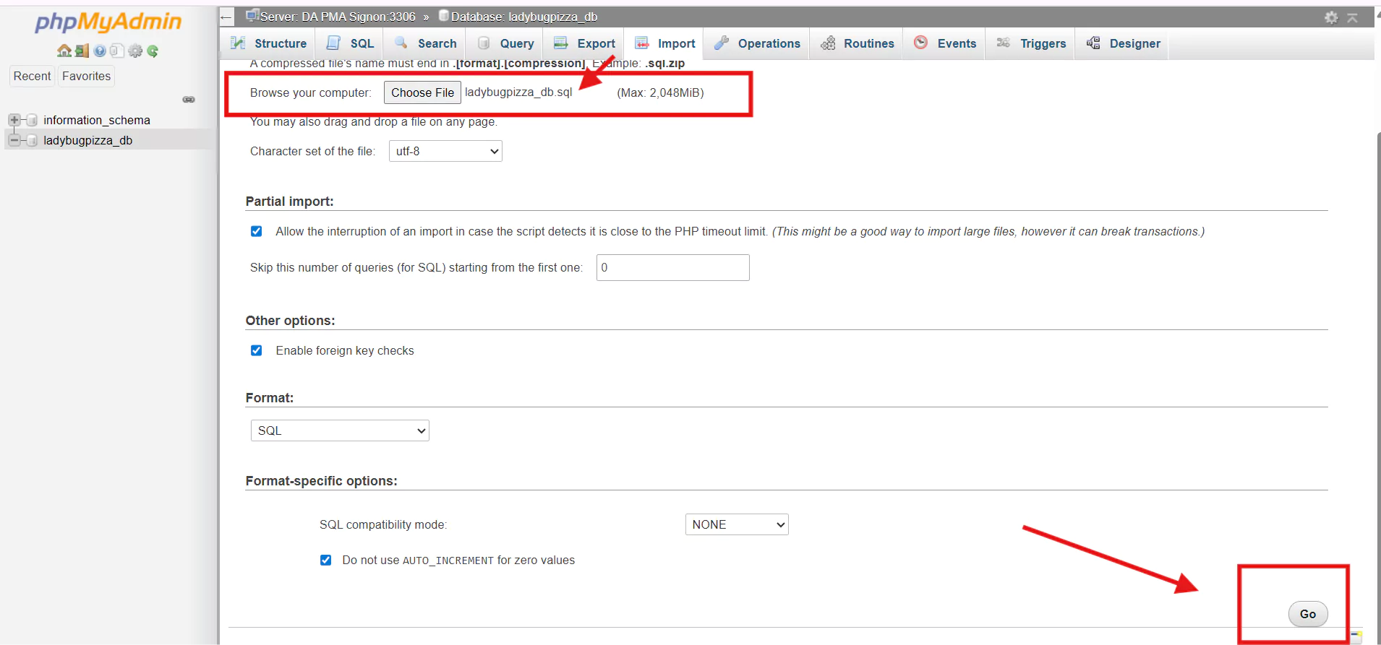Viewport: 1381px width, 645px height.
Task: Expand the information_schema tree node
Action: 14,120
